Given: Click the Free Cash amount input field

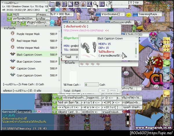Looking at the screenshot, I should [92, 85].
